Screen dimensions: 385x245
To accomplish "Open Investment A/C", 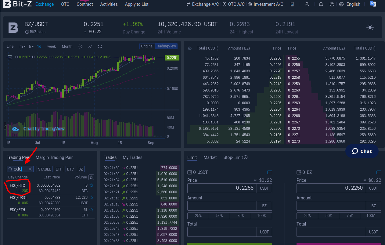I will pos(266,4).
